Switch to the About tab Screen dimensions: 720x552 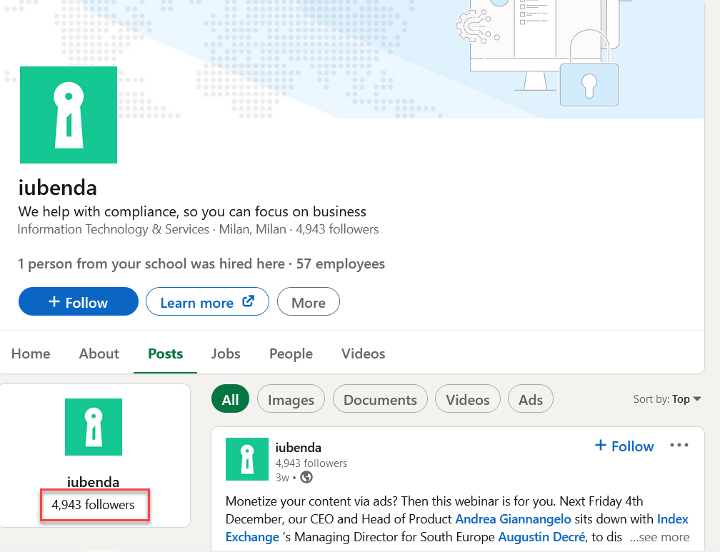click(x=99, y=353)
